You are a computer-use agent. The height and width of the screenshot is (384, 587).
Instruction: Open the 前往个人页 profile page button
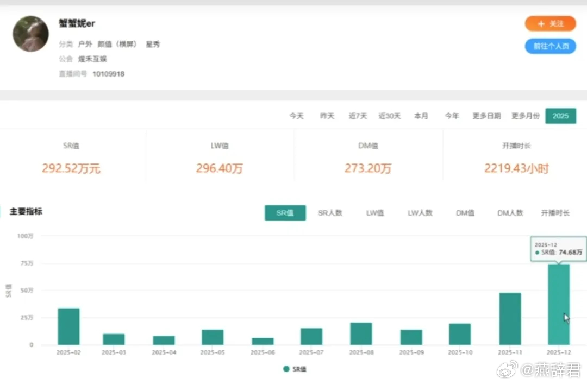pos(550,47)
